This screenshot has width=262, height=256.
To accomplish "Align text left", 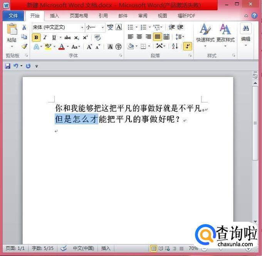I will click(131, 37).
